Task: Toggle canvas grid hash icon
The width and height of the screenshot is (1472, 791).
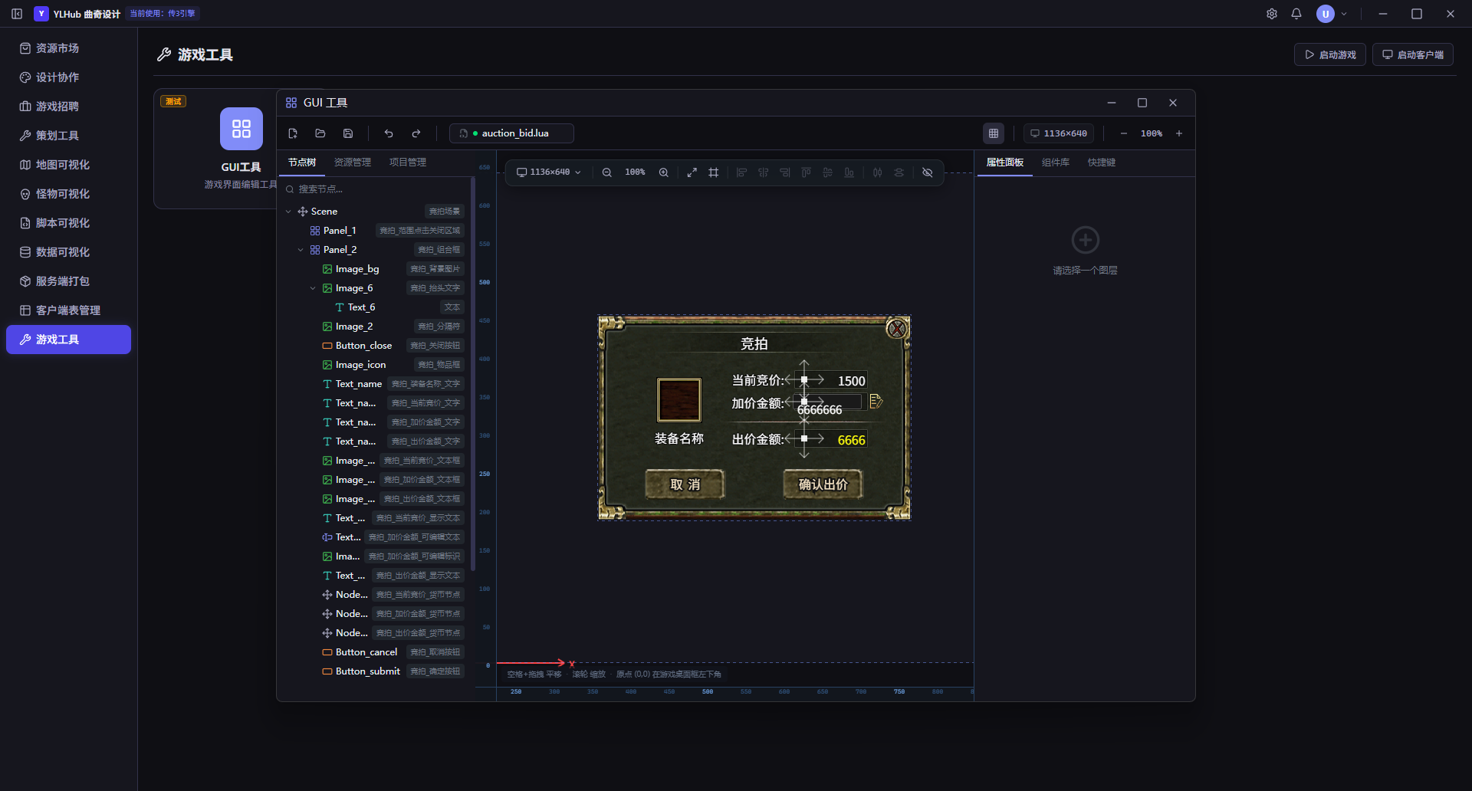Action: coord(714,172)
